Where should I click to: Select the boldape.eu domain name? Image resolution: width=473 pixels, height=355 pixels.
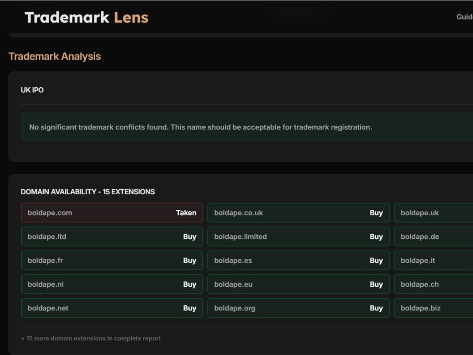click(233, 284)
